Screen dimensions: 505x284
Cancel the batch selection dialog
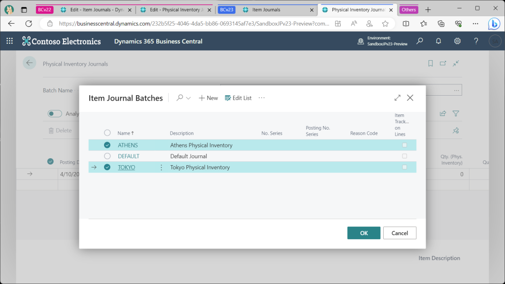(399, 233)
